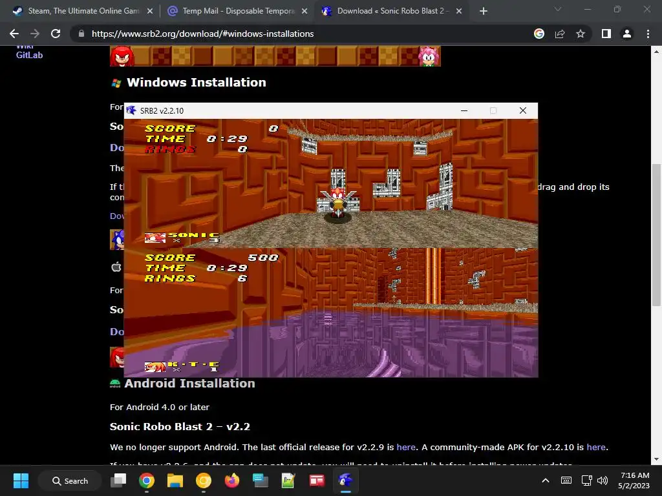662x496 pixels.
Task: Click the Android Installation heading
Action: [189, 384]
